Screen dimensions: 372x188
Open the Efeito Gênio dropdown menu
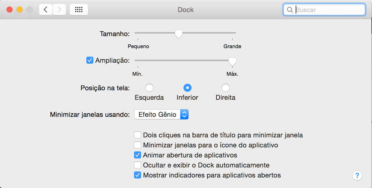click(x=161, y=115)
